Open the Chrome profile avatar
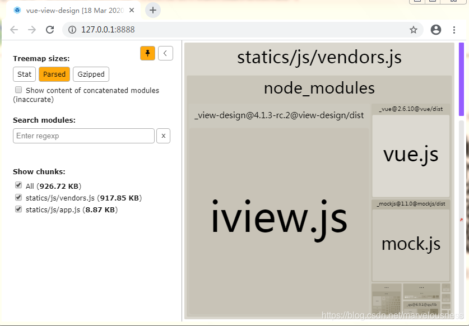The height and width of the screenshot is (326, 469). click(436, 30)
